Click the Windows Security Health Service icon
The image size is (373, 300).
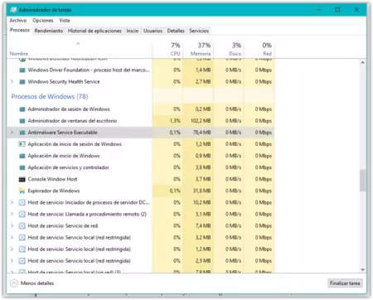tap(22, 82)
